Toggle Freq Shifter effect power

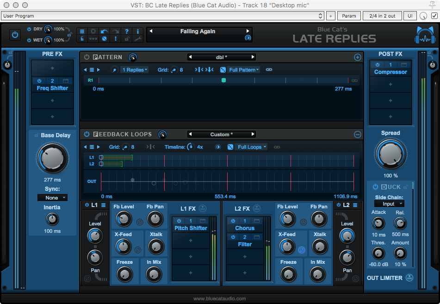39,81
